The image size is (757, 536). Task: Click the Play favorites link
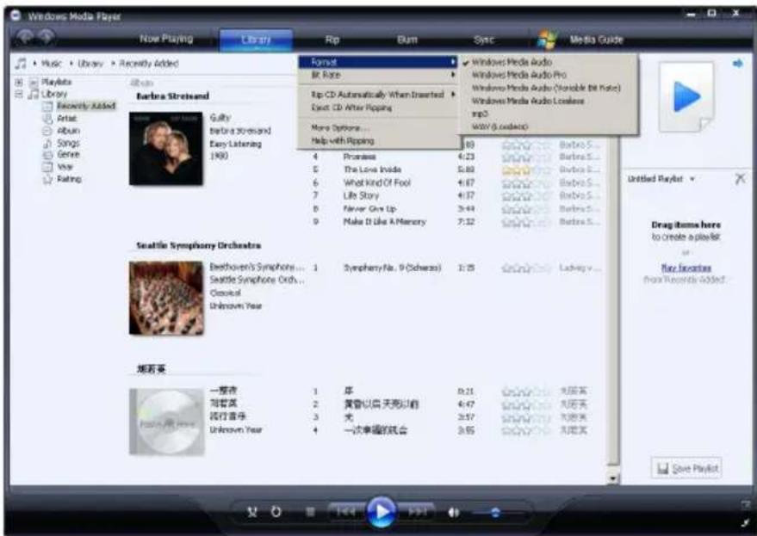(686, 268)
